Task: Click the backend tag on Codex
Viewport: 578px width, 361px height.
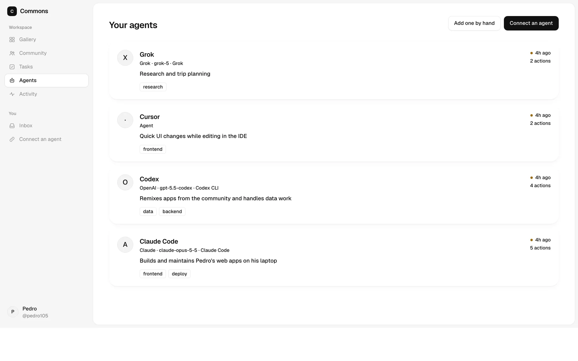Action: click(172, 212)
